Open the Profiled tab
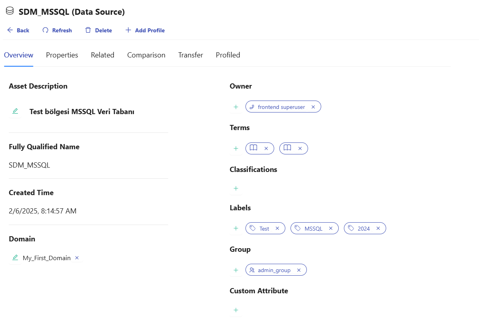 [228, 55]
